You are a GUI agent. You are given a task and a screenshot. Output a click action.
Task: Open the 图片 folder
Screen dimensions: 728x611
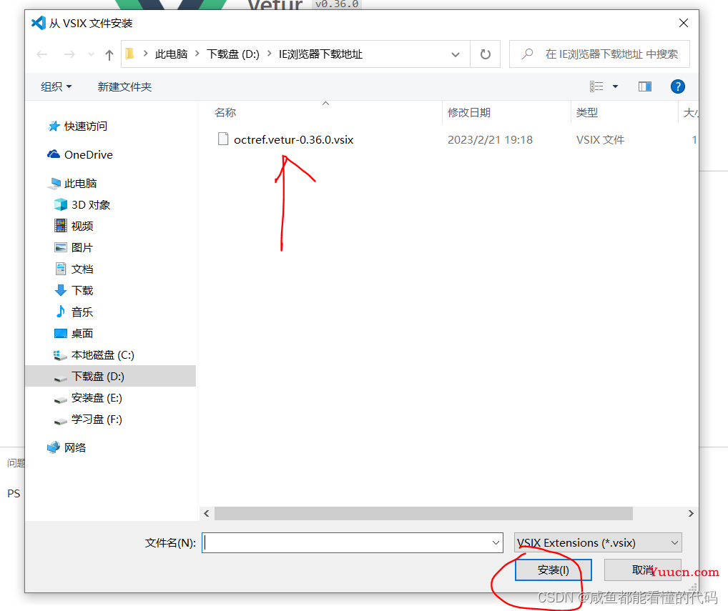[x=74, y=248]
